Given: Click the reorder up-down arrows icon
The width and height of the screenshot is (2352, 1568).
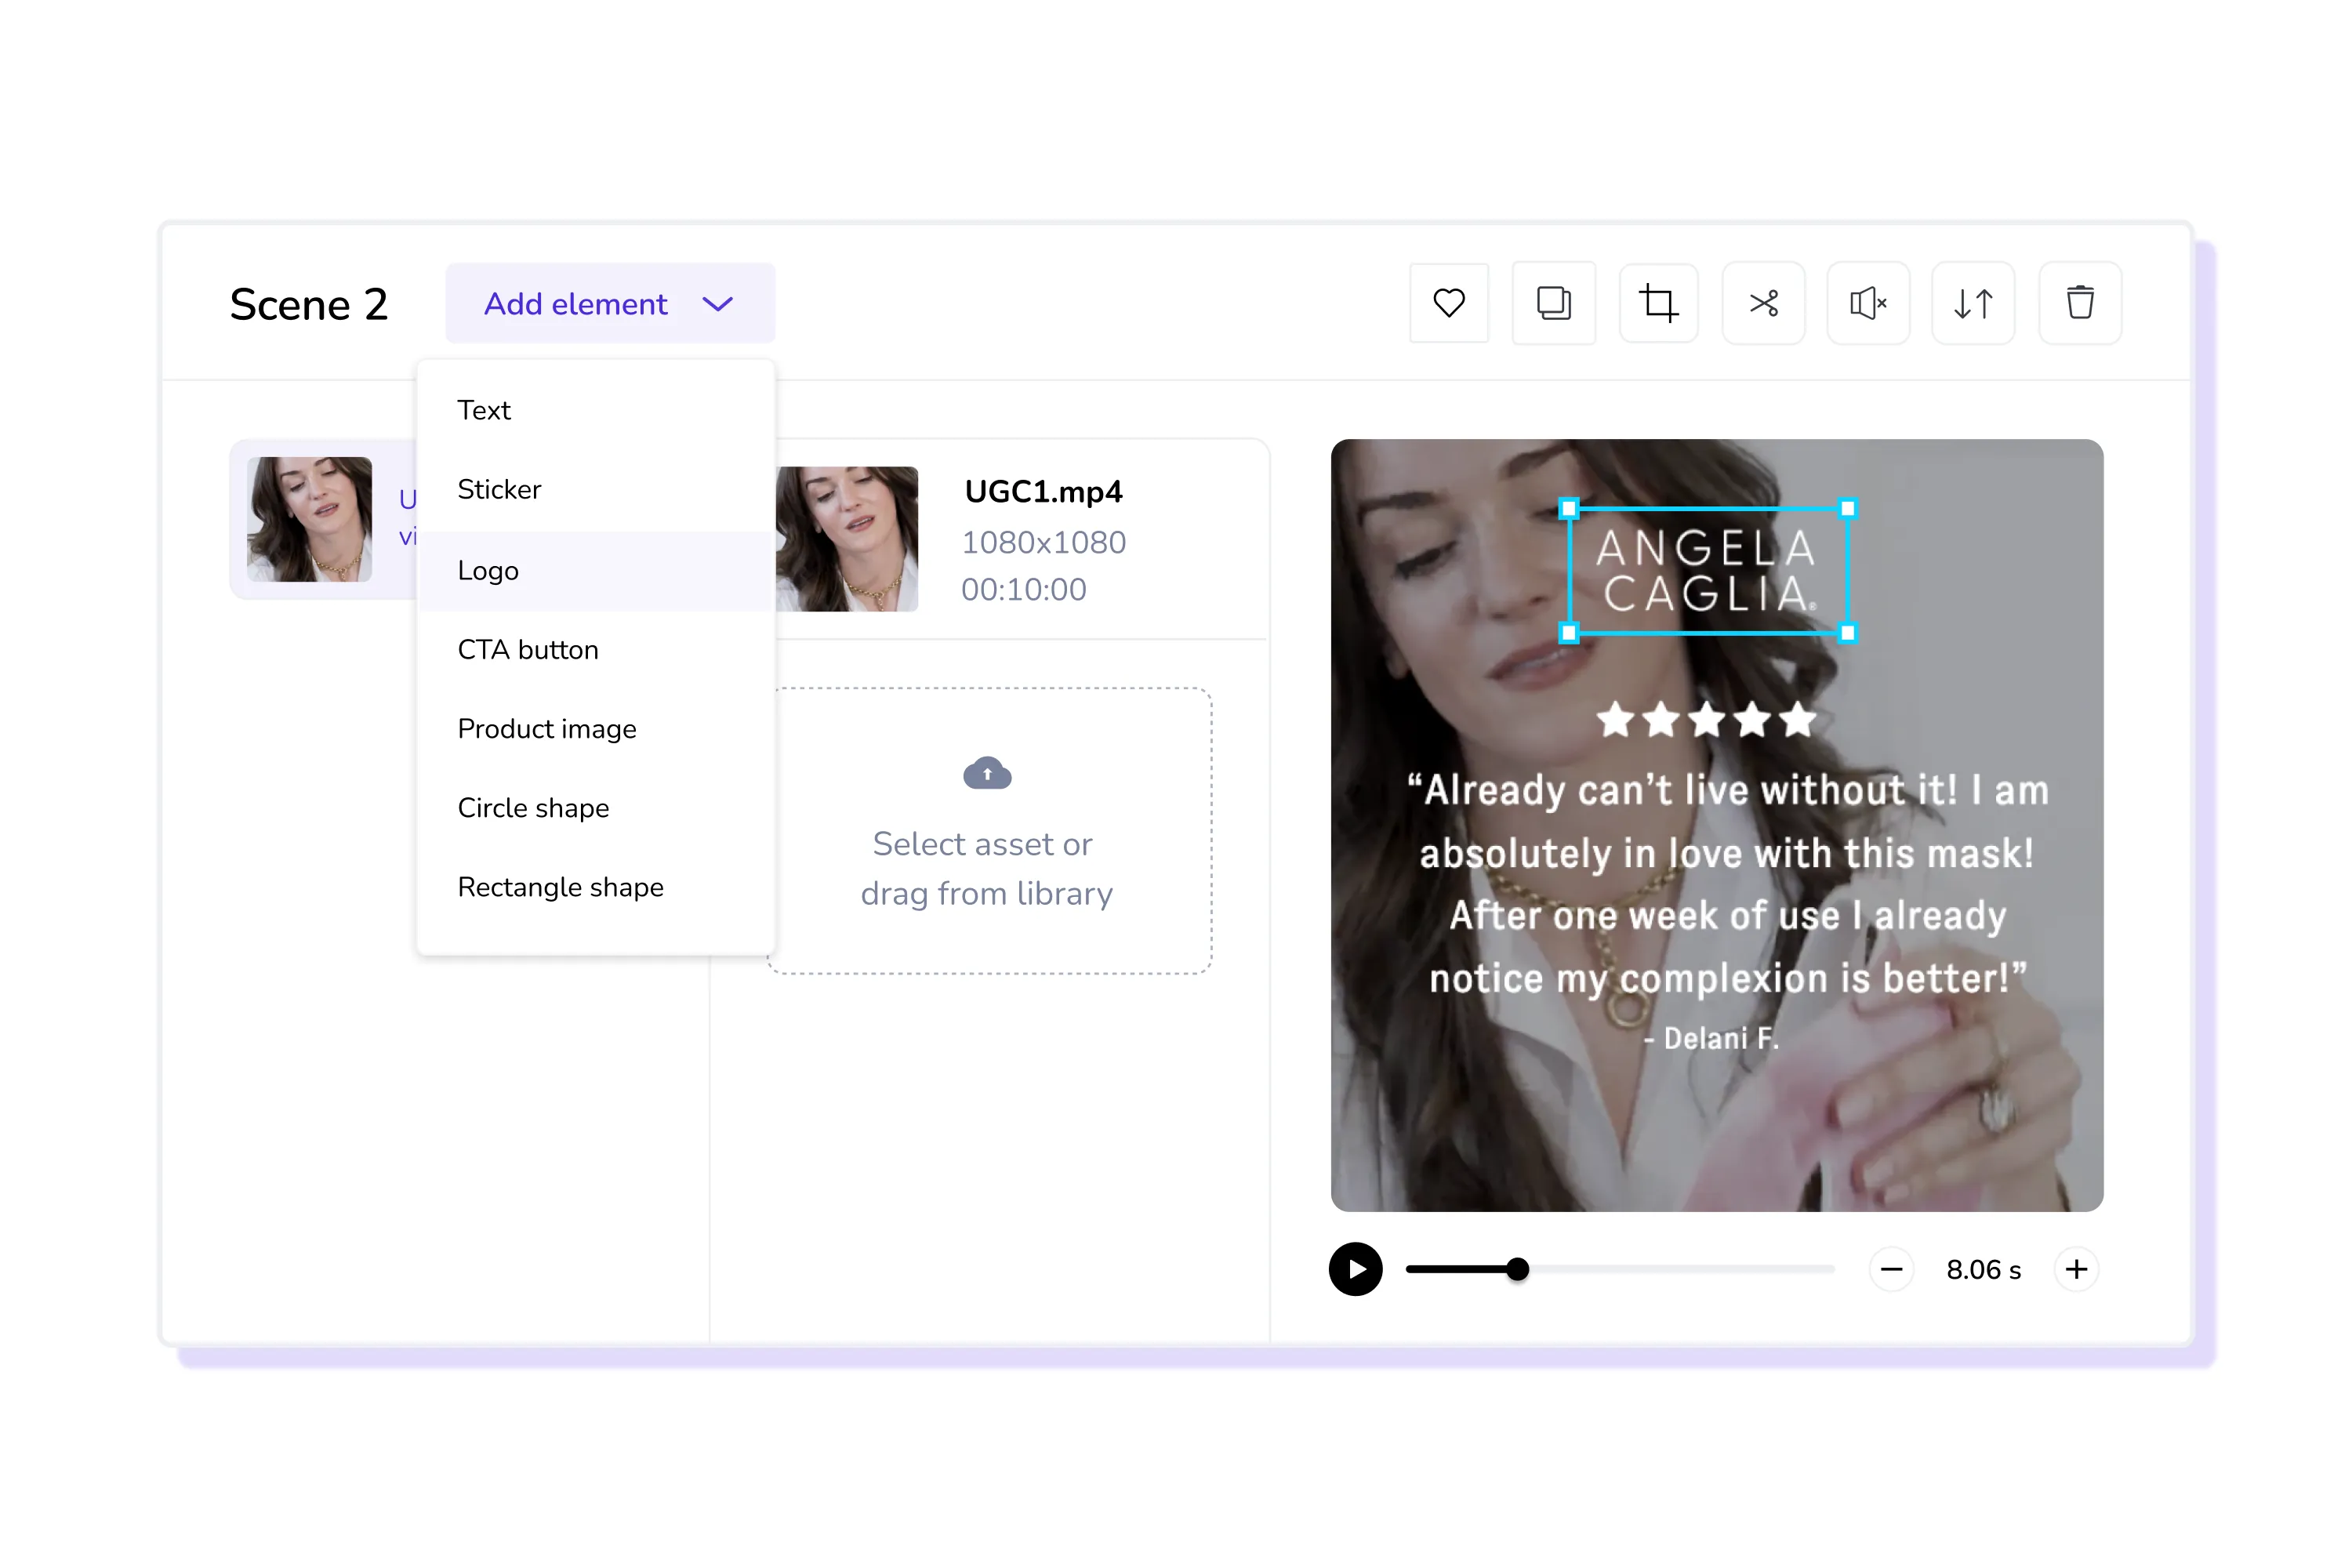Looking at the screenshot, I should pos(1973,303).
